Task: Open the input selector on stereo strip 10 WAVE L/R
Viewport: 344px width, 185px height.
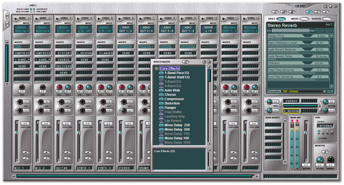Action: click(208, 29)
